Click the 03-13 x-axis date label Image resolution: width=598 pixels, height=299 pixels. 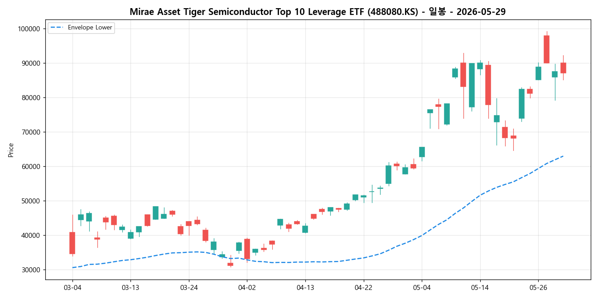130,288
